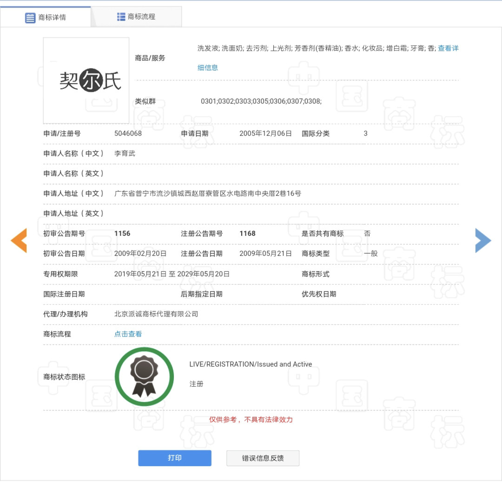Click the orange left arrow for previous trademark
Screen dimensions: 502x482
click(18, 241)
